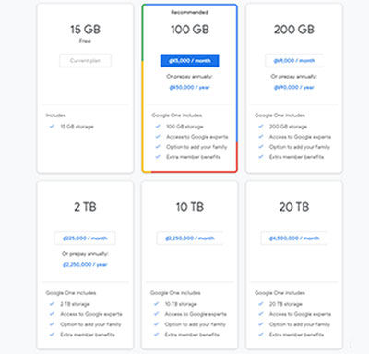Click the checkmark beside 20 TB storage
369x354 pixels.
click(x=261, y=304)
